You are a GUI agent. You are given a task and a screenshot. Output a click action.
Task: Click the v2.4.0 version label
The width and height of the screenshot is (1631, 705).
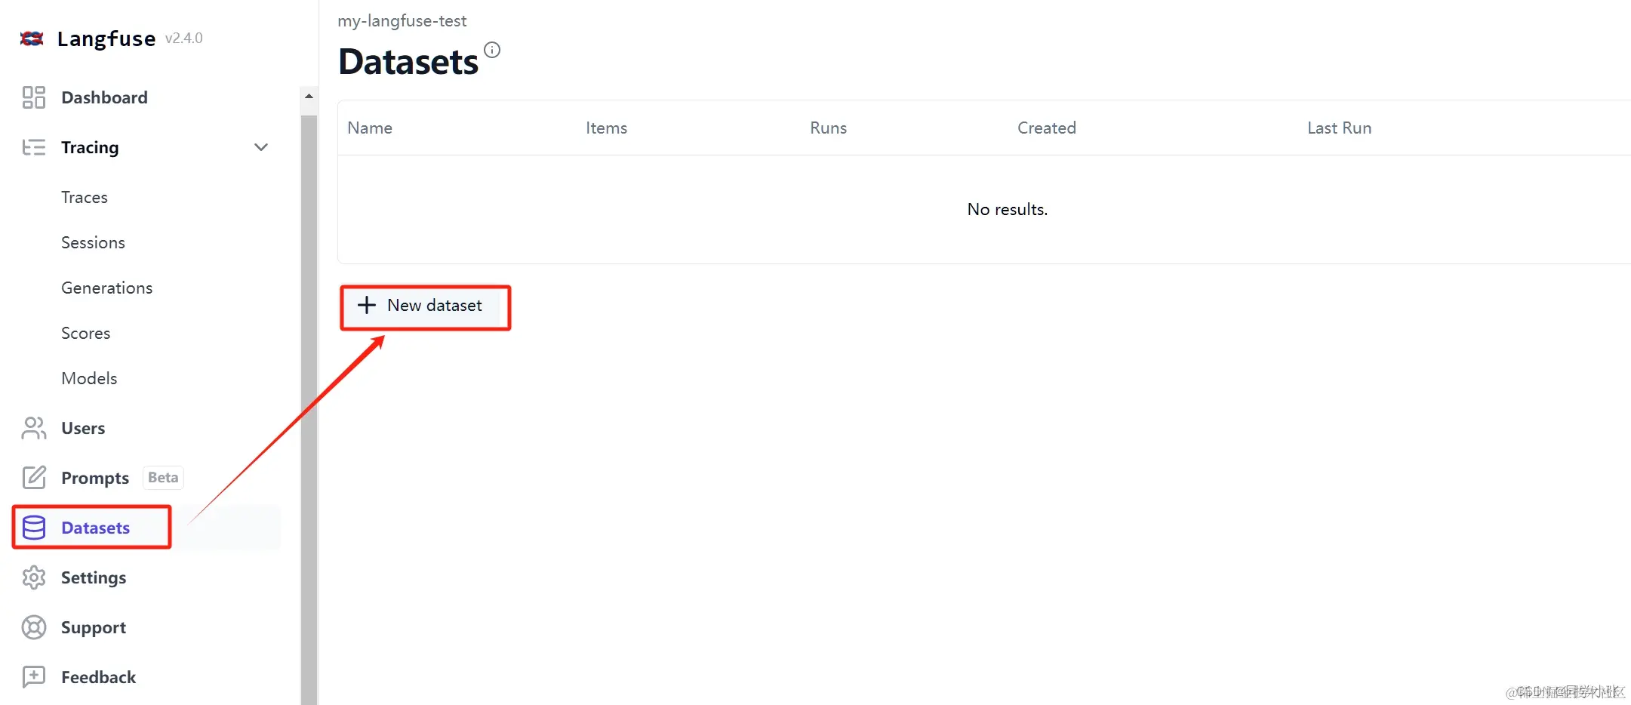[x=184, y=38]
